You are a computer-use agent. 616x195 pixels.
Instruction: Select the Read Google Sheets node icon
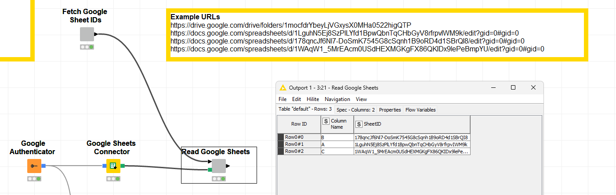[218, 166]
